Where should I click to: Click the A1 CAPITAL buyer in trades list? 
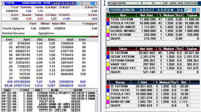point(58,110)
